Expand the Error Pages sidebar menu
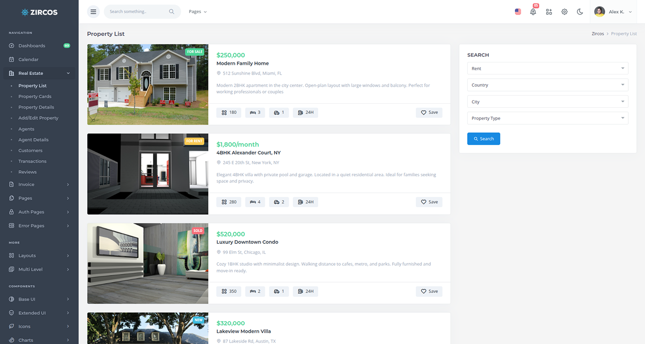 click(x=39, y=226)
